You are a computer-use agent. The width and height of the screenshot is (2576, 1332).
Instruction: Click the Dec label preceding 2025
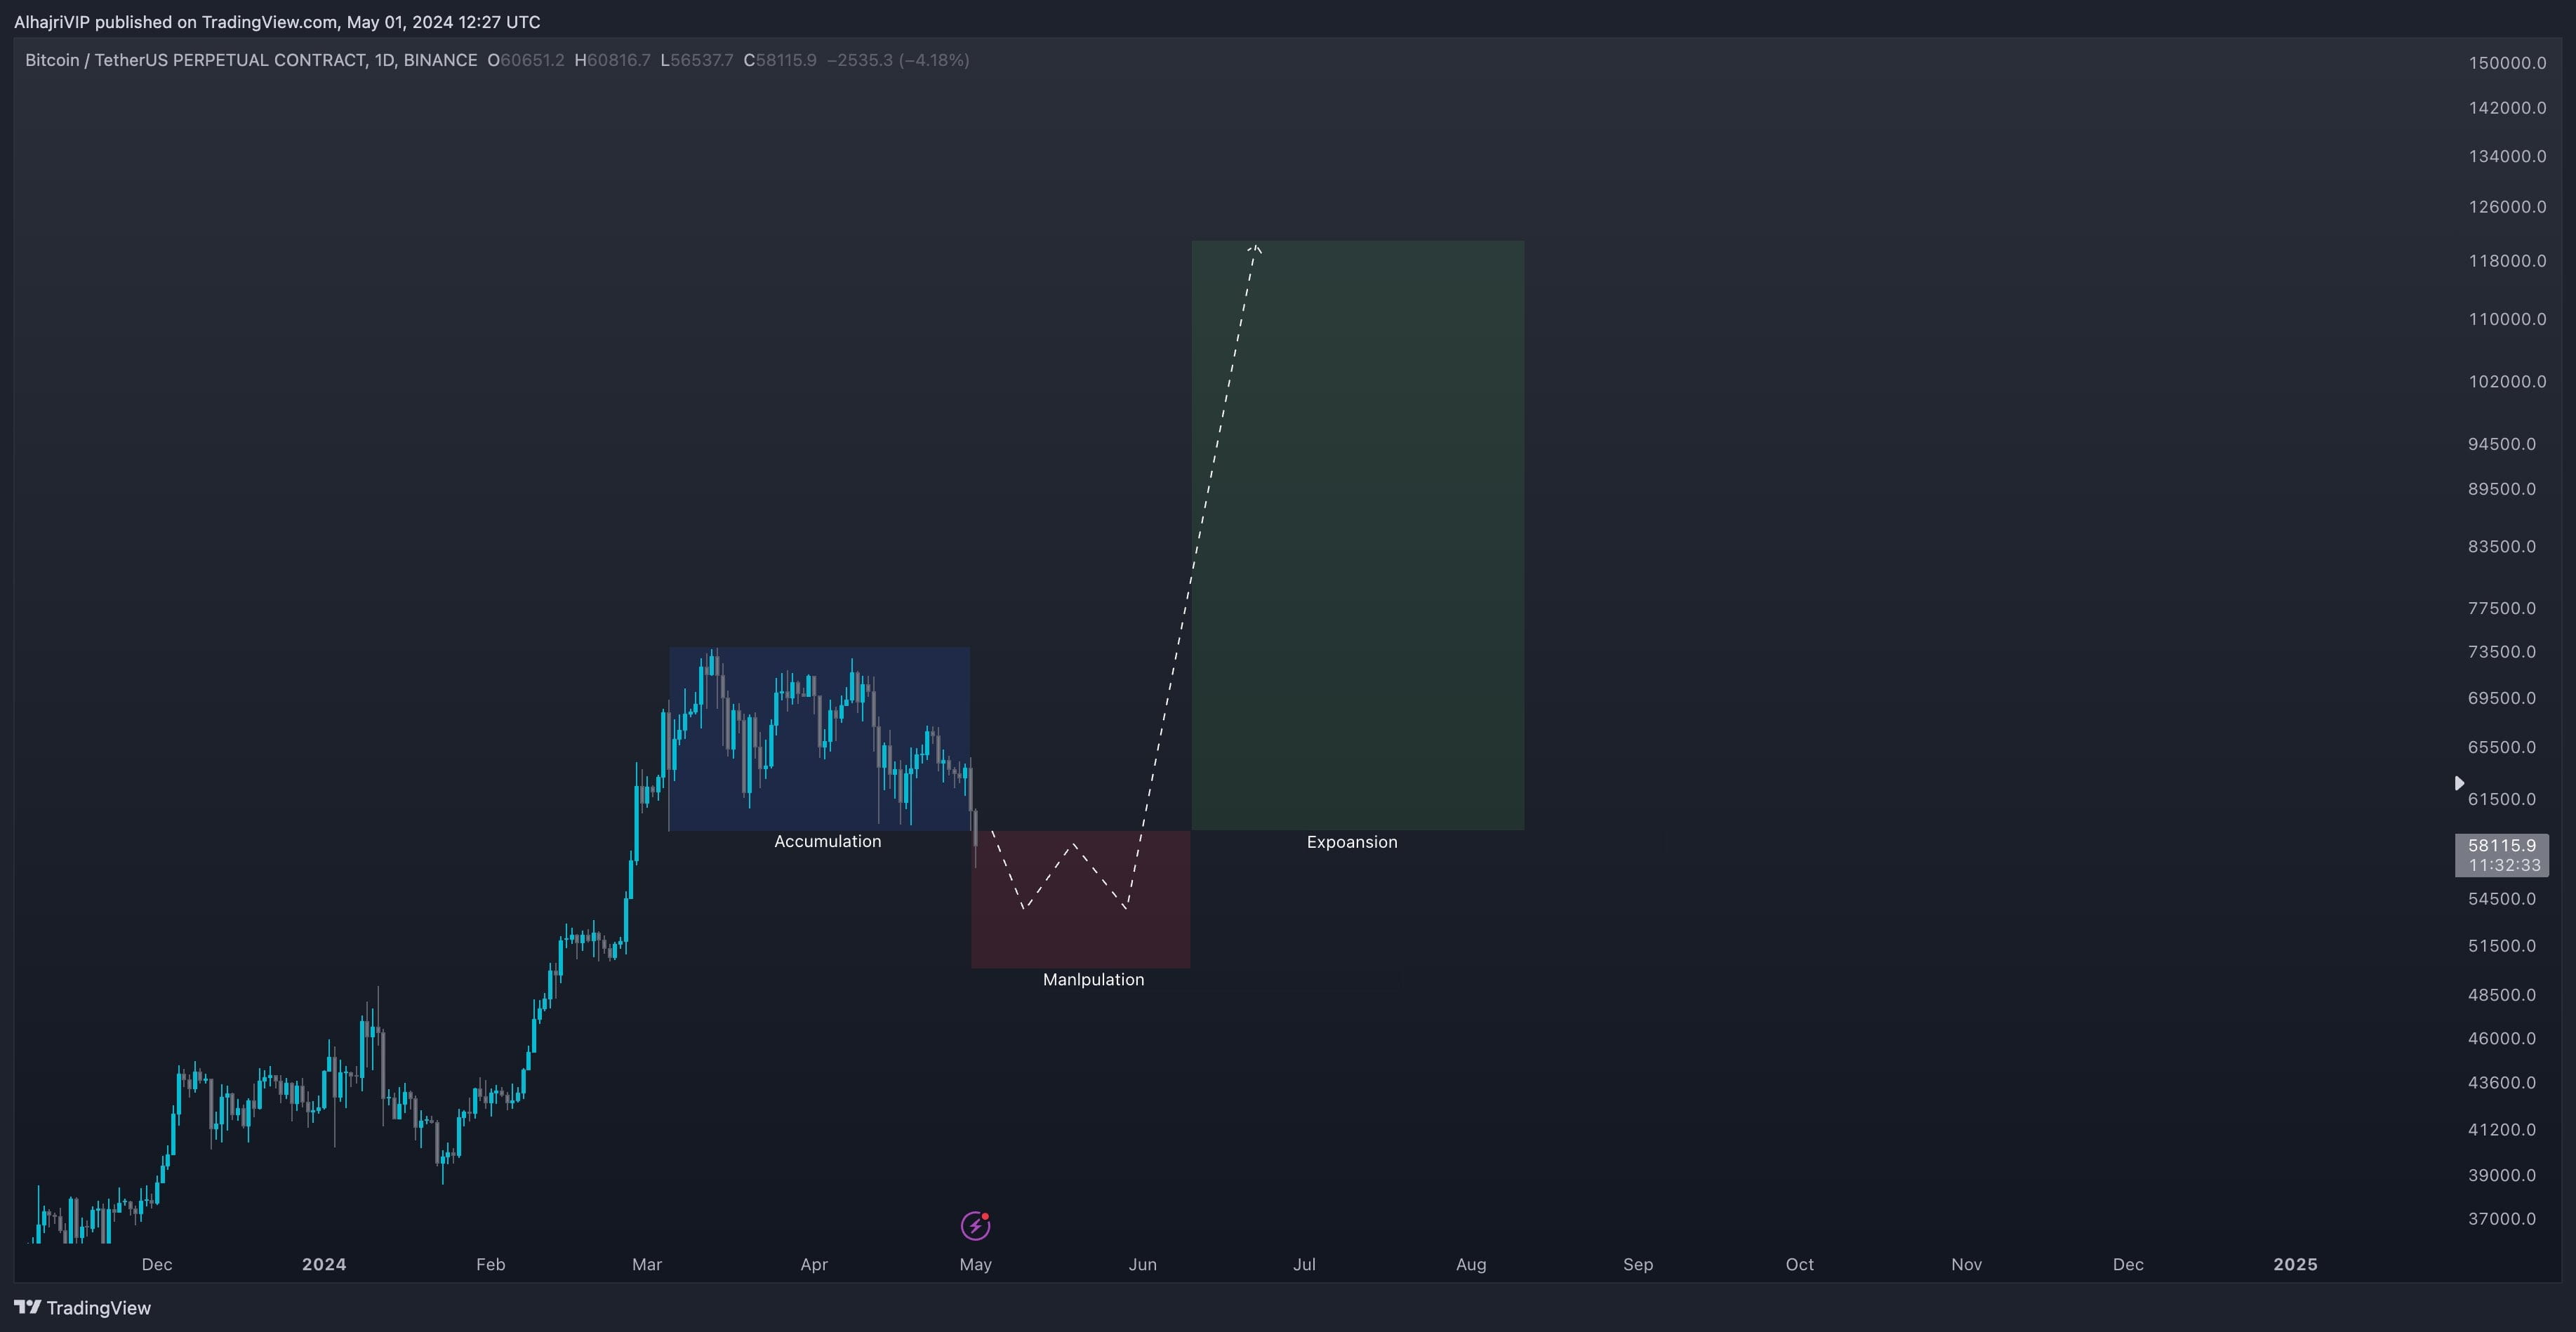(x=2128, y=1264)
